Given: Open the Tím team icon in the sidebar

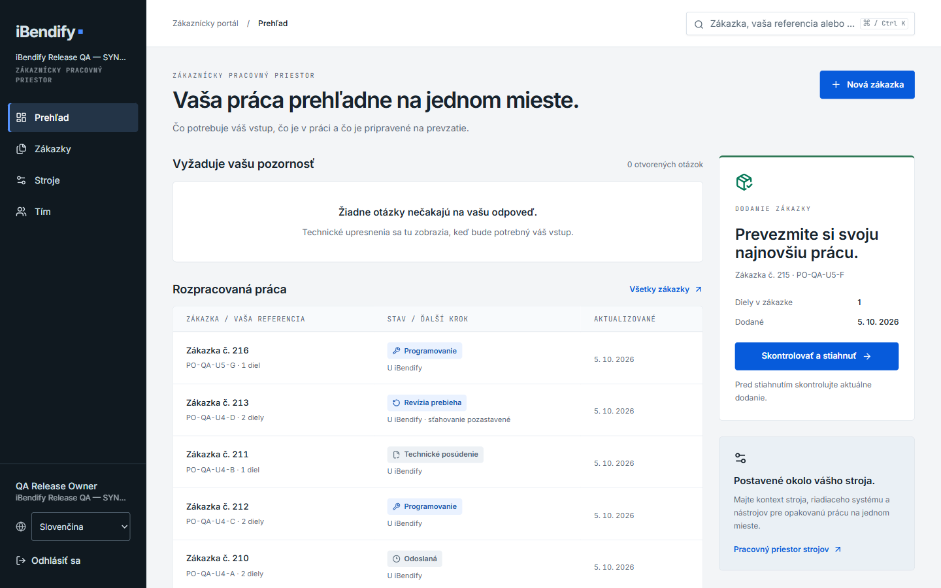Looking at the screenshot, I should 22,212.
